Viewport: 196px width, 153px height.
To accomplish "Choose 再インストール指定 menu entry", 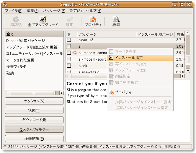I will (x=140, y=64).
